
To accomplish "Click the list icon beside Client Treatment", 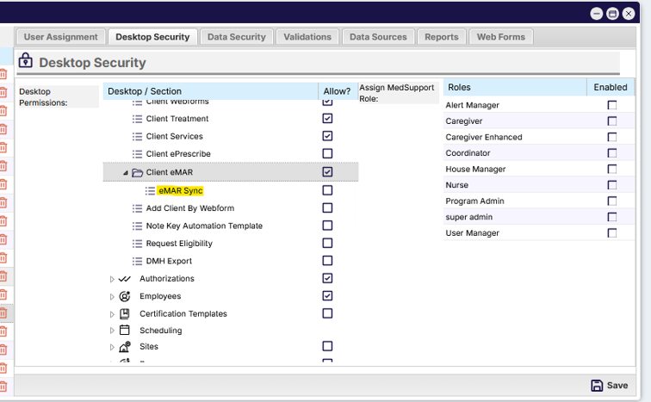I will pyautogui.click(x=137, y=119).
